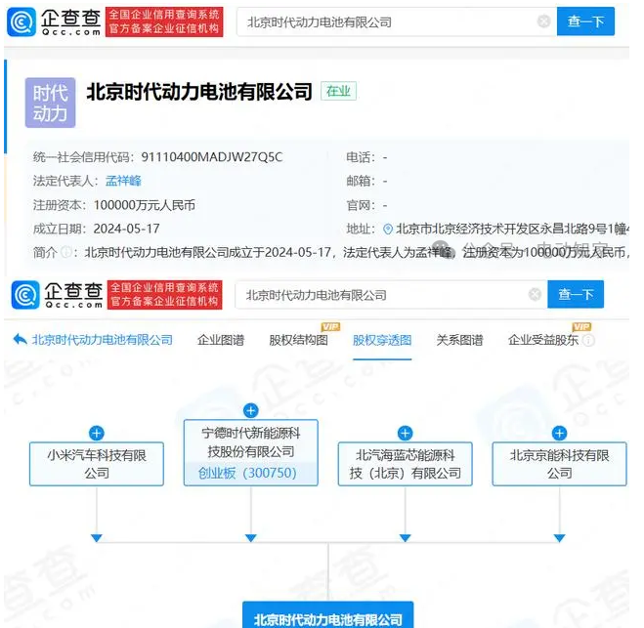This screenshot has height=628, width=644.
Task: Expand 小米汽车科技有限公司 node plus icon
Action: pos(97,433)
